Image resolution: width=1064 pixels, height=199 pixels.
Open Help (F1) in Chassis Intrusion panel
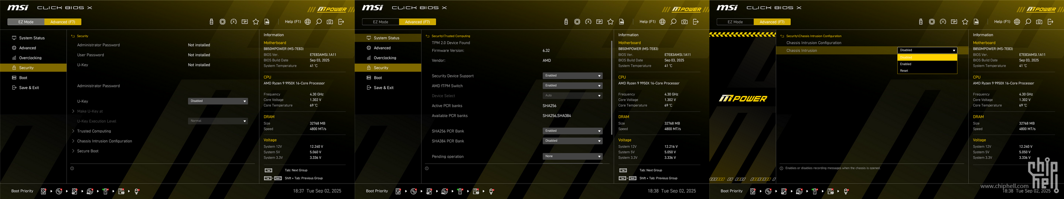coord(1002,22)
